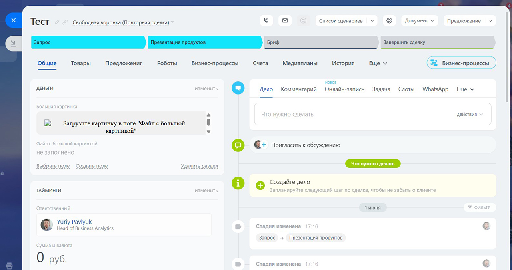This screenshot has height=270, width=512.
Task: Switch to the Товары tab
Action: tap(81, 63)
